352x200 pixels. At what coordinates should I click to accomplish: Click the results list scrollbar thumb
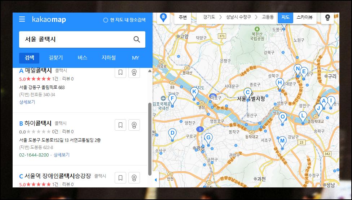pos(150,139)
